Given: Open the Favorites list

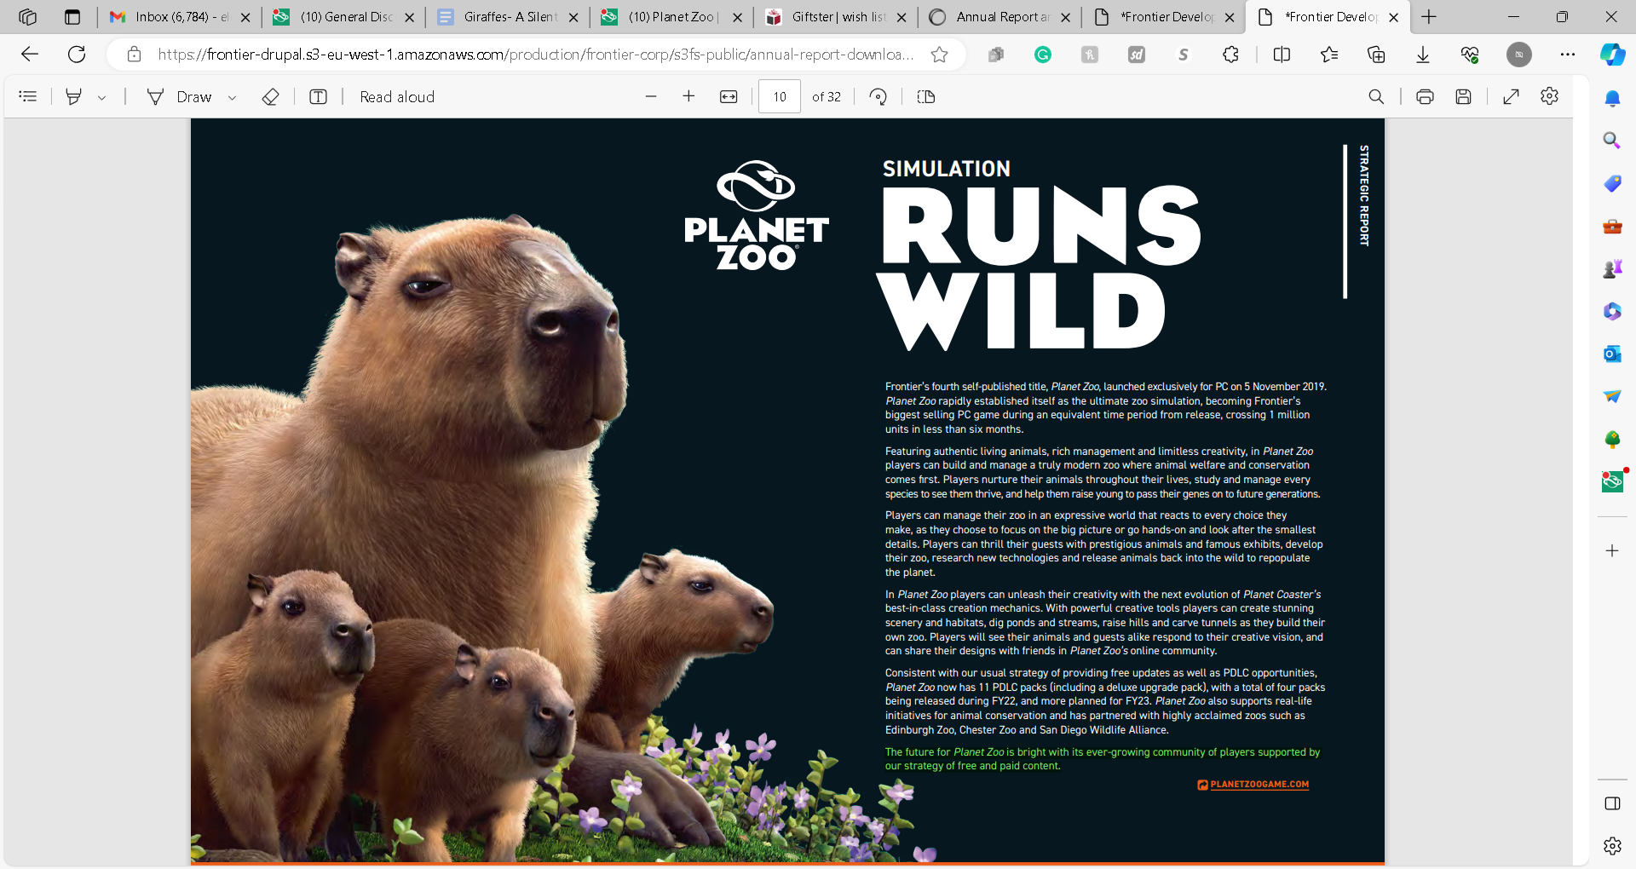Looking at the screenshot, I should click(x=1329, y=55).
